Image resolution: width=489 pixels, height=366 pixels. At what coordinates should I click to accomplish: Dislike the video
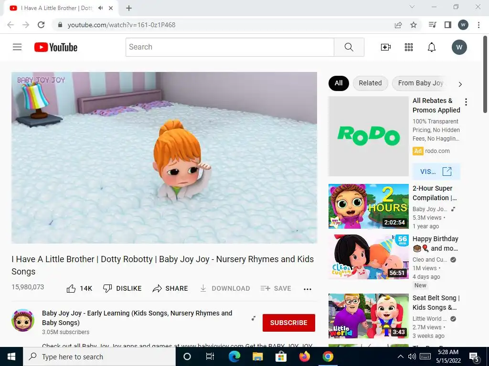click(122, 288)
